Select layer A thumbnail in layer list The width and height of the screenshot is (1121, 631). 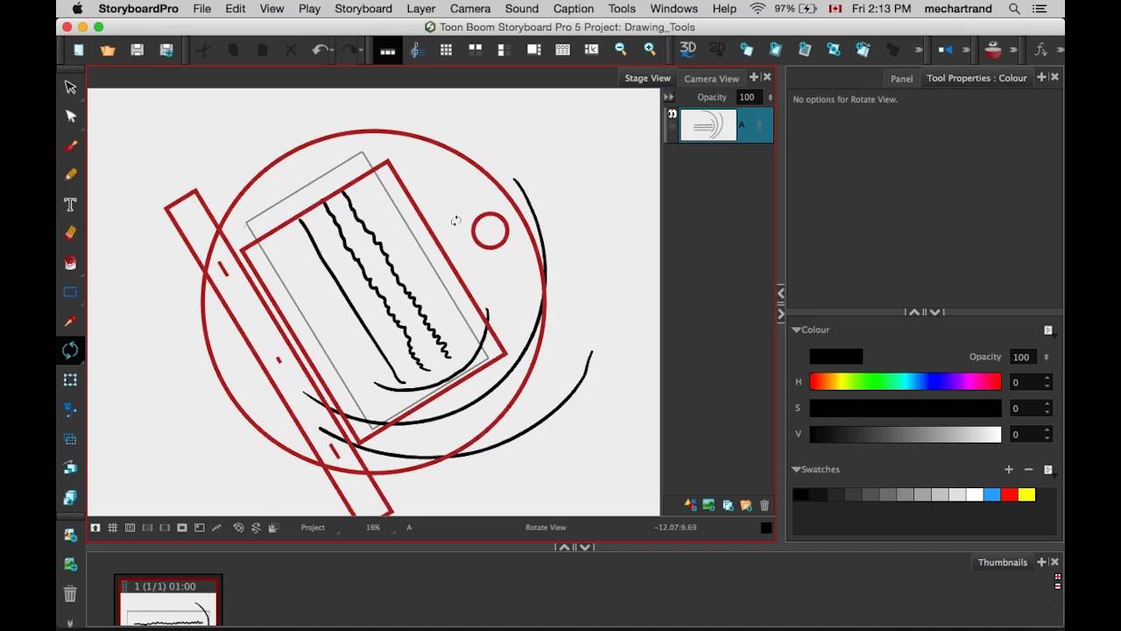(708, 125)
